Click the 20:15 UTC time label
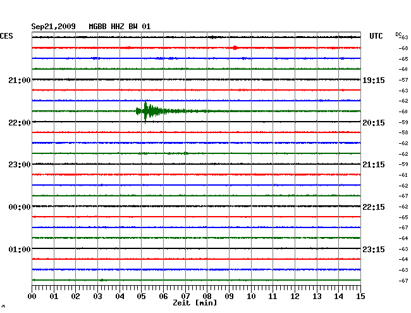Image resolution: width=411 pixels, height=313 pixels. tap(374, 123)
